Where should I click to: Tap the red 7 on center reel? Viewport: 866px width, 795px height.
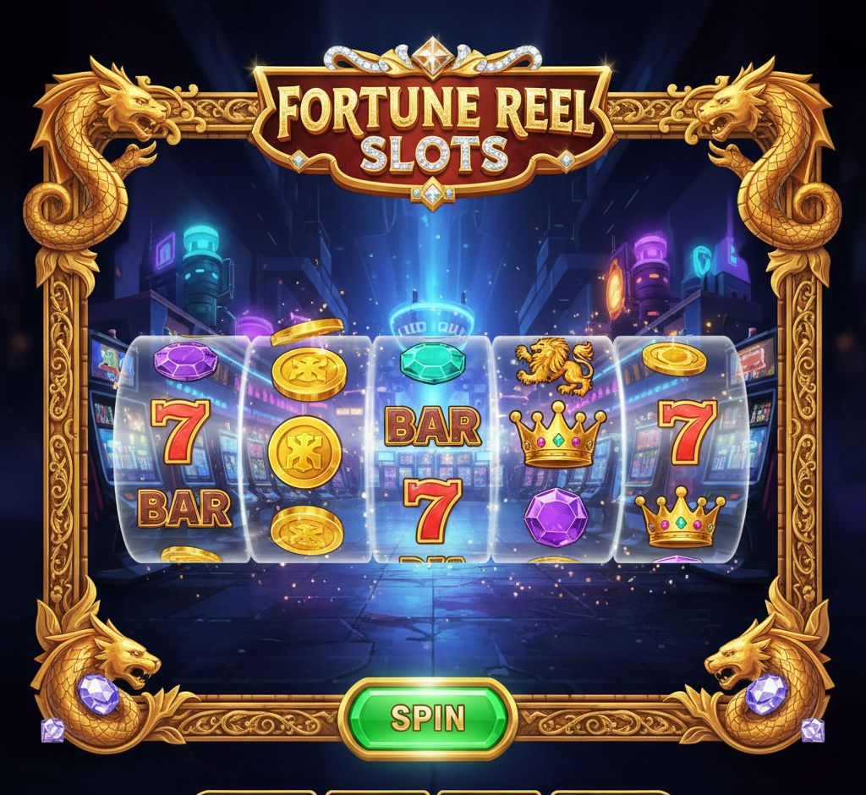[x=432, y=511]
